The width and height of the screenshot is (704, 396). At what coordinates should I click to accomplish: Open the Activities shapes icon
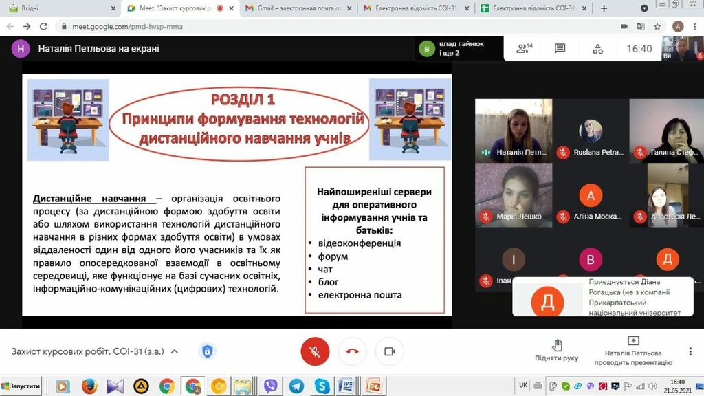click(x=597, y=49)
